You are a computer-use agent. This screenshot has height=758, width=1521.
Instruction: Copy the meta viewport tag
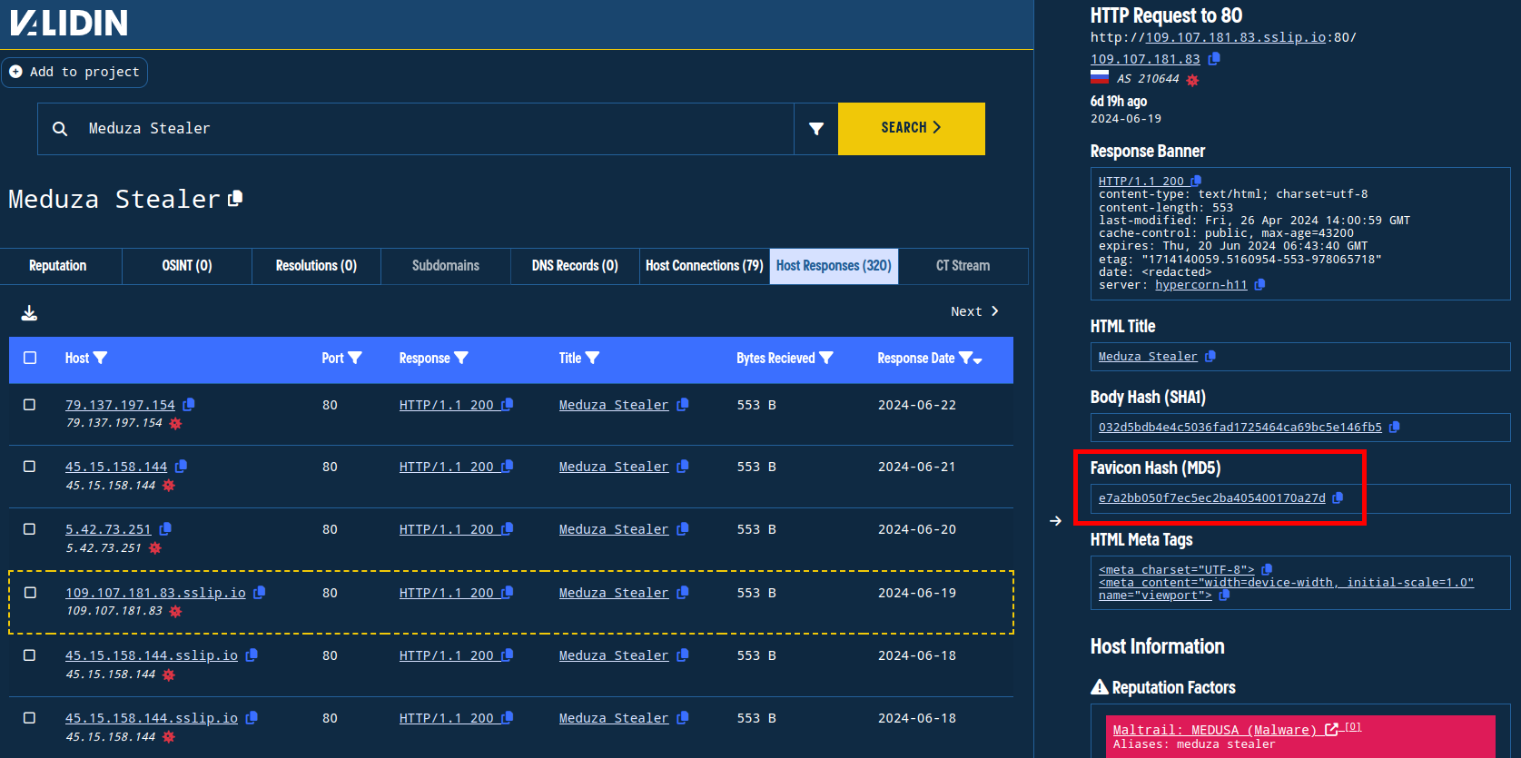pyautogui.click(x=1224, y=596)
